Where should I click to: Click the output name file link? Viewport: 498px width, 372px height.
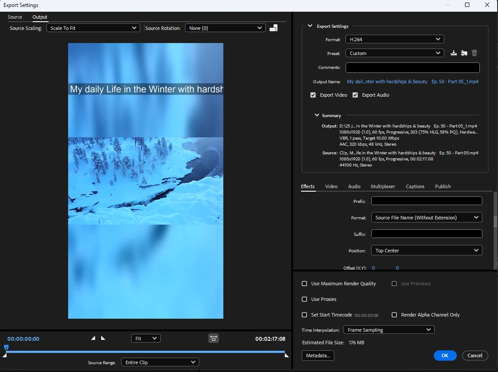pyautogui.click(x=412, y=82)
